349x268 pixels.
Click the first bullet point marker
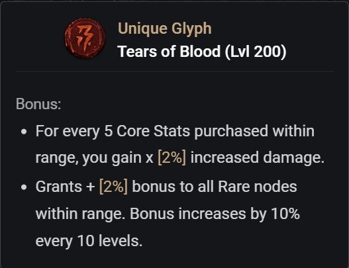point(24,132)
